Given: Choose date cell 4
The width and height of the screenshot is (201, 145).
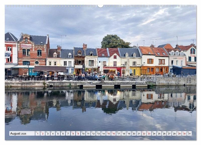Looking at the screenshot, I should click(53, 133).
